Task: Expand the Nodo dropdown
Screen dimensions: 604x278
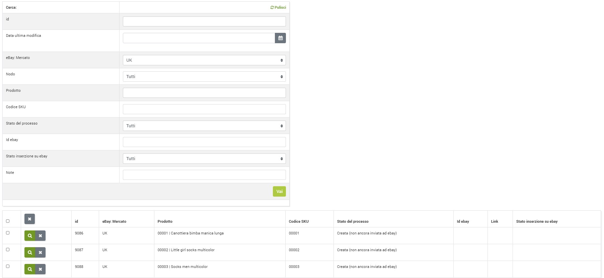Action: click(x=204, y=77)
